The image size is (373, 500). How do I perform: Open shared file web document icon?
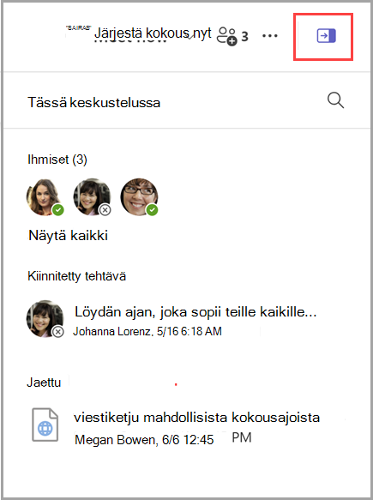(45, 425)
